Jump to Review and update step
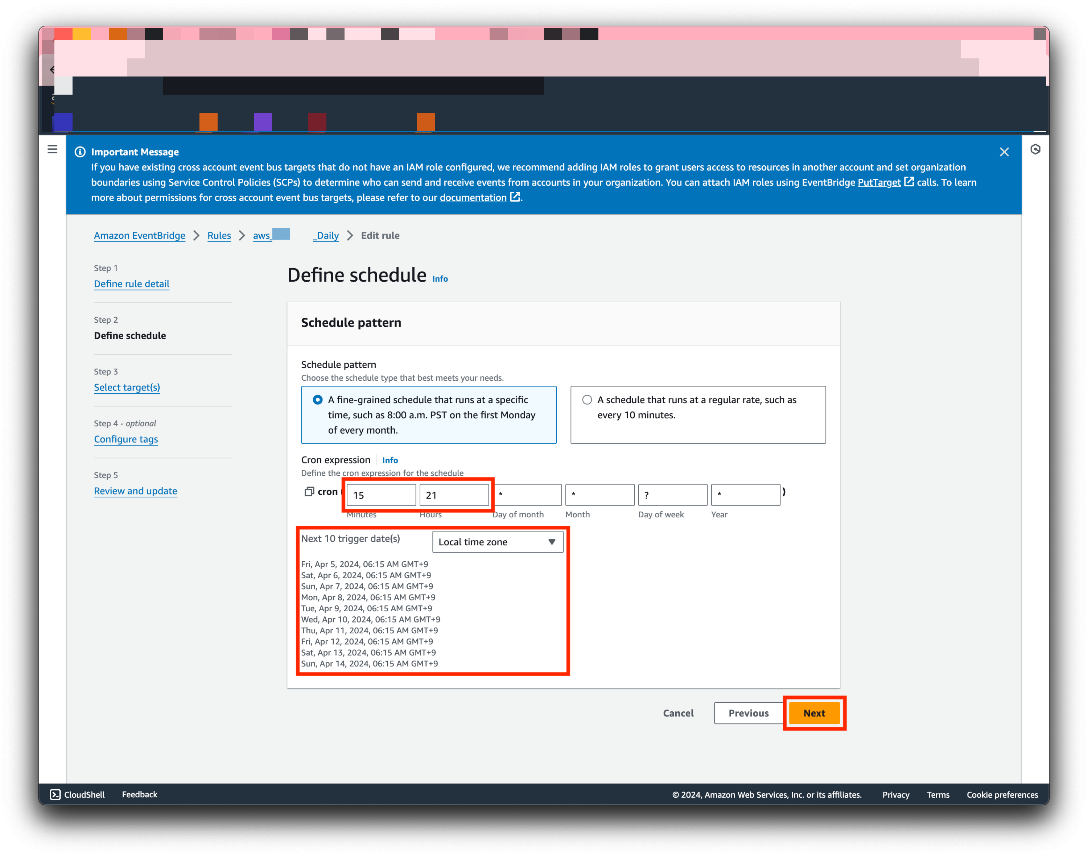1088x856 pixels. pyautogui.click(x=135, y=491)
